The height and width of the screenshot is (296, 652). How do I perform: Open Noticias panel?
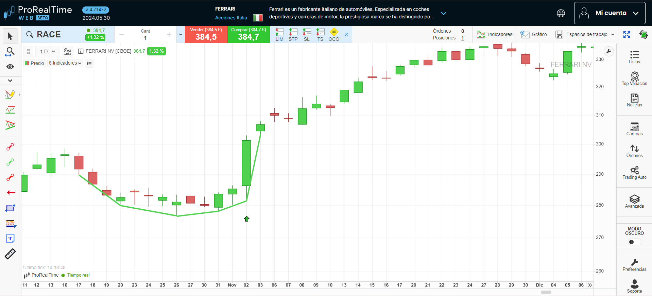click(634, 100)
